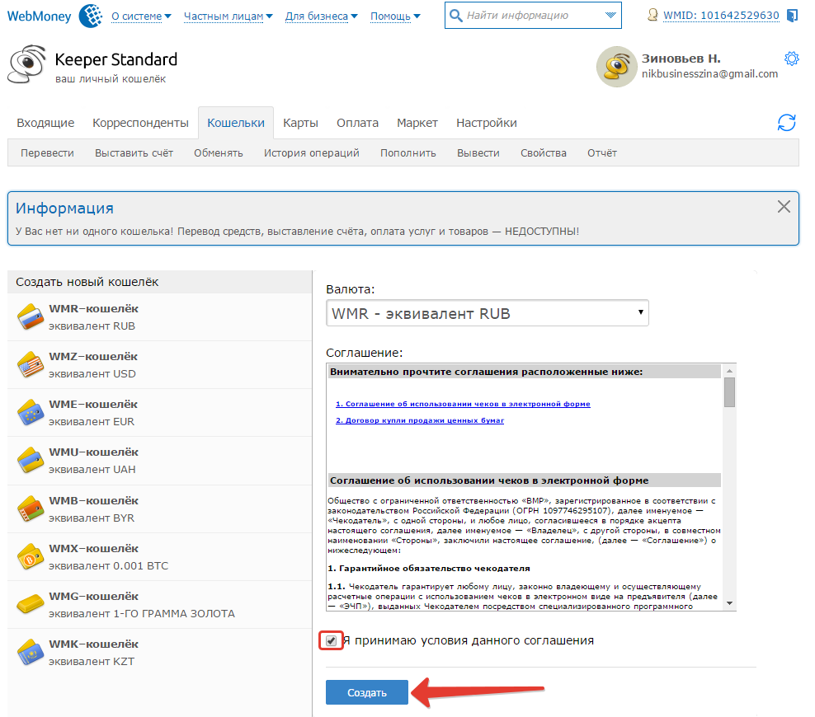Click the Зиновьев Н. account name
Screen dimensions: 815x717
pos(681,59)
